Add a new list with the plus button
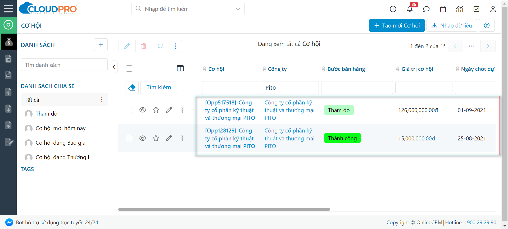Screen dimensions: 508x229 pyautogui.click(x=101, y=45)
